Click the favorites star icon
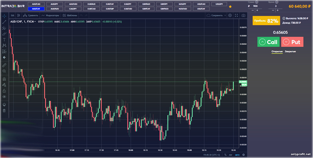The width and height of the screenshot is (313, 158). (230, 6)
